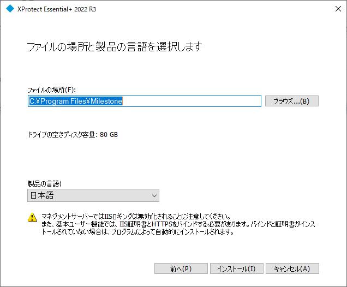Click the maximize window button
Viewport: 347px width, 287px height.
[x=308, y=9]
